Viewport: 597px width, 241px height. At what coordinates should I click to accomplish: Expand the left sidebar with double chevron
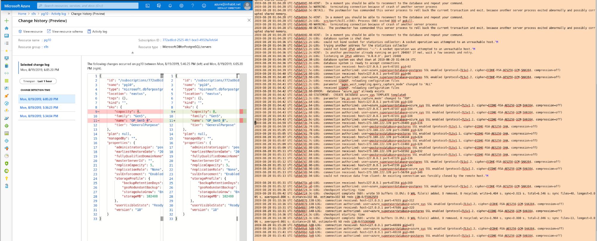(9, 14)
